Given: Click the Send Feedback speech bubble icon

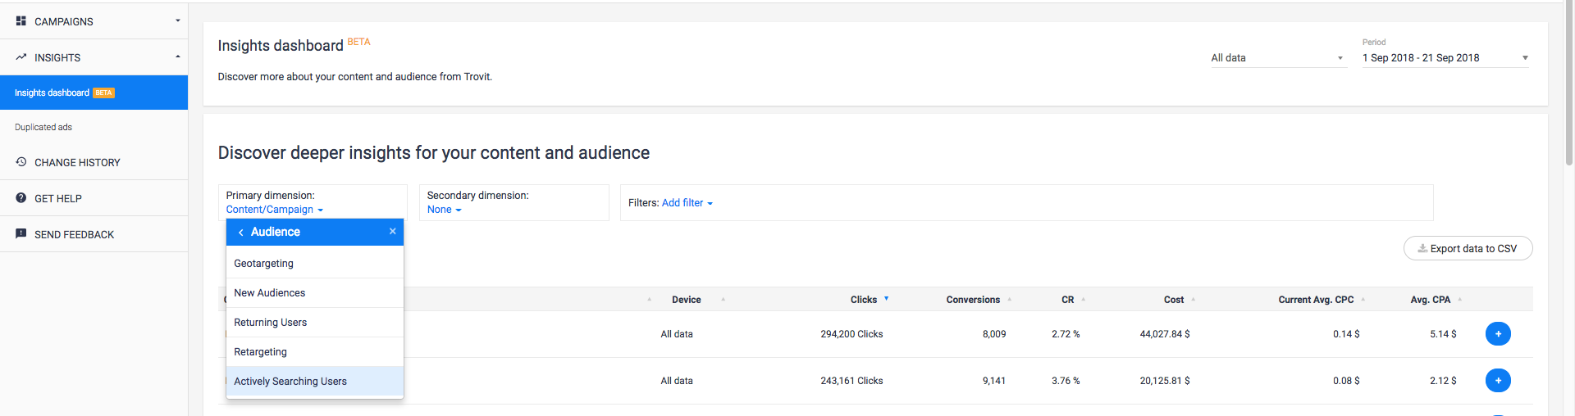Looking at the screenshot, I should [x=21, y=234].
